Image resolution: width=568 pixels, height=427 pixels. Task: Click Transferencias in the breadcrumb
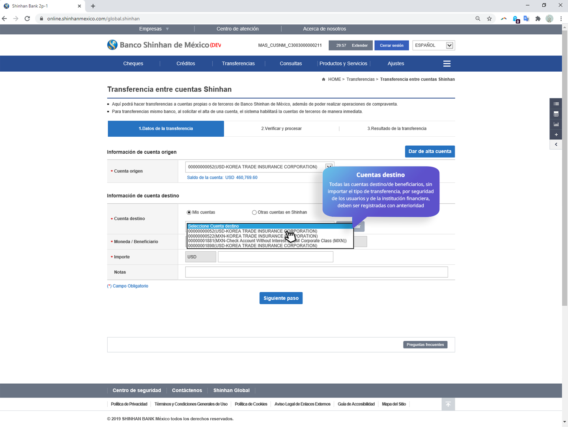pos(361,79)
